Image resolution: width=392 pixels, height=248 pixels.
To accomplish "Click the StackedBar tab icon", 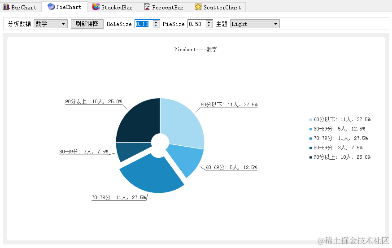I will coord(96,7).
